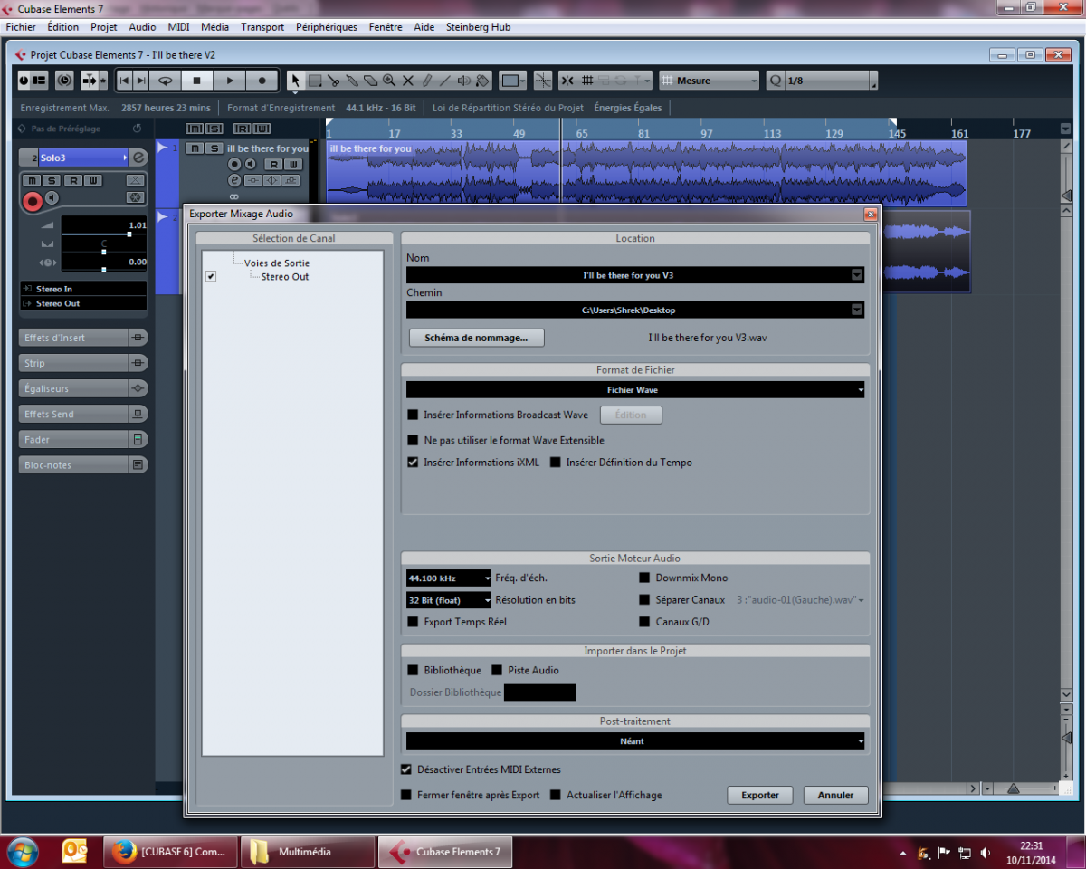Uncheck Insérer Informations iXML
Screen dimensions: 1086x869
tap(413, 462)
